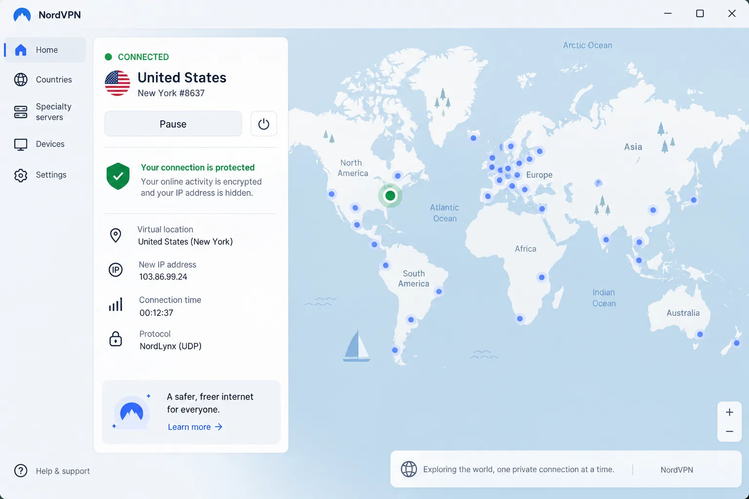Click the Settings gear icon
This screenshot has height=499, width=749.
pyautogui.click(x=20, y=175)
